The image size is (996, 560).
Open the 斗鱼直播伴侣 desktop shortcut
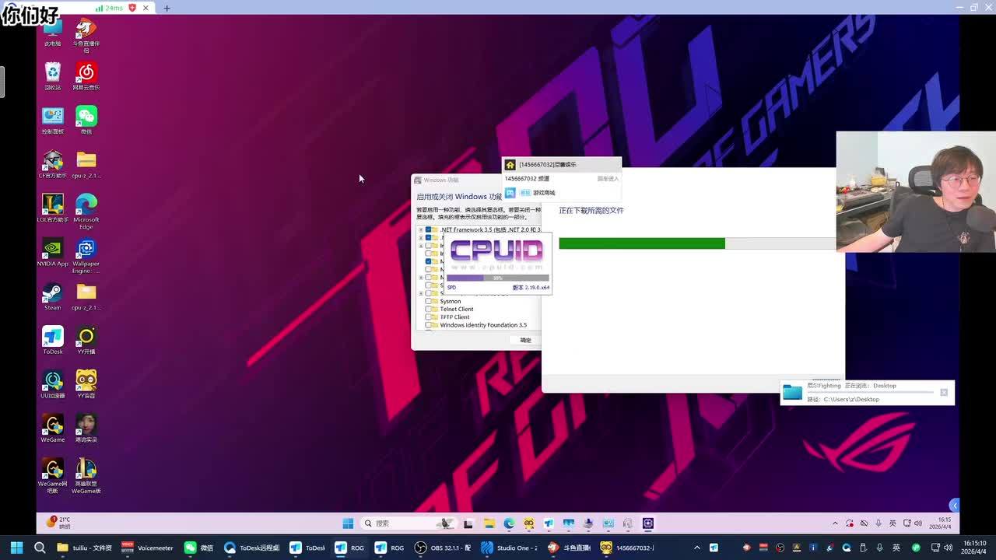[86, 36]
